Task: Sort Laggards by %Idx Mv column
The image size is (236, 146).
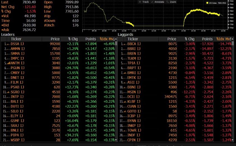Action: (x=224, y=39)
